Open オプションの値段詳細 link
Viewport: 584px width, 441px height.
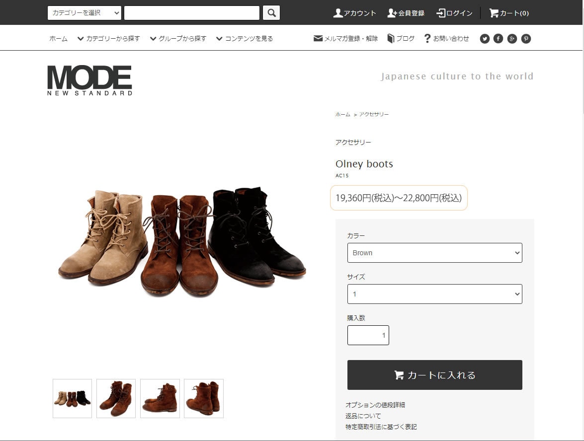tap(375, 405)
